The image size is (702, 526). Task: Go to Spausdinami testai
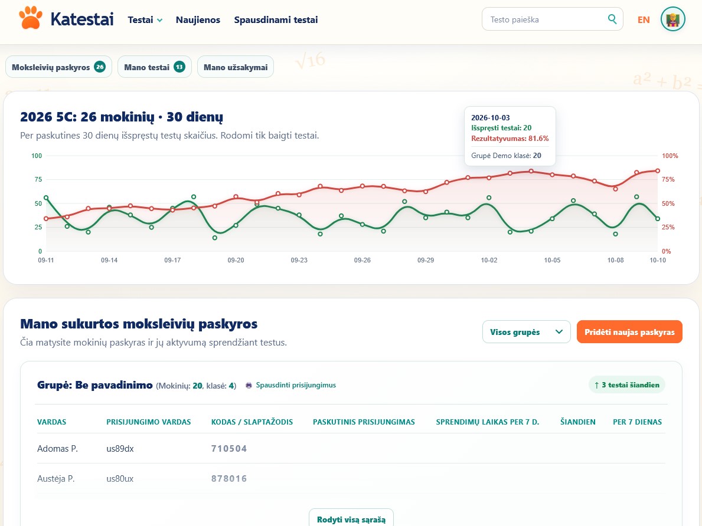(x=276, y=19)
